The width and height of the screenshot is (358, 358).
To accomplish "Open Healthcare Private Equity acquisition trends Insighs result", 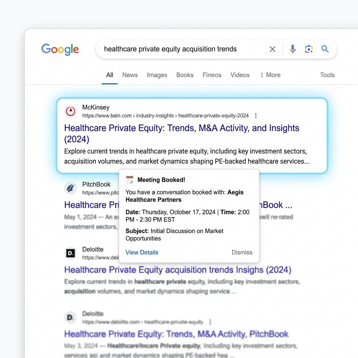I will (x=178, y=270).
